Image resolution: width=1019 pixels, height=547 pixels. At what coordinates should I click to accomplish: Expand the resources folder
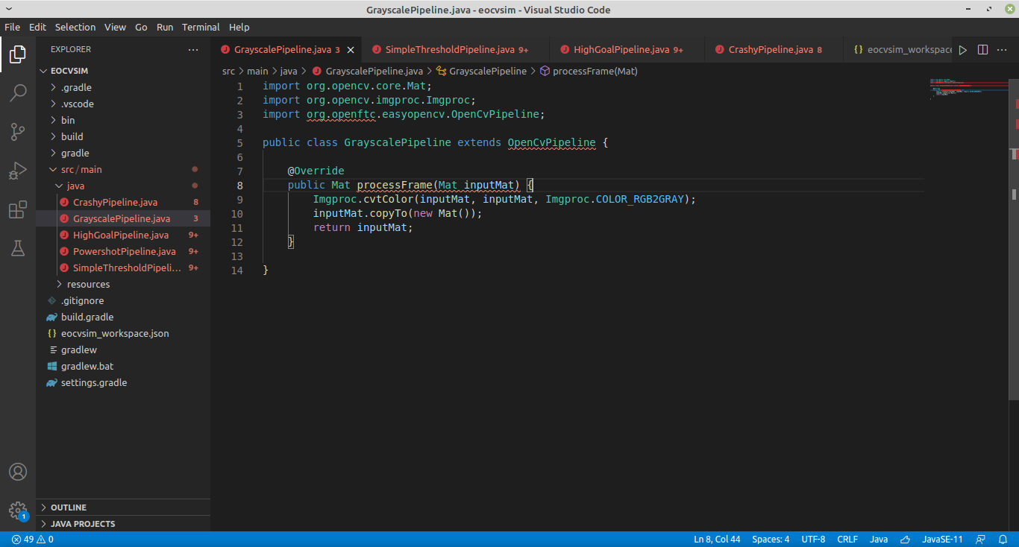click(60, 284)
